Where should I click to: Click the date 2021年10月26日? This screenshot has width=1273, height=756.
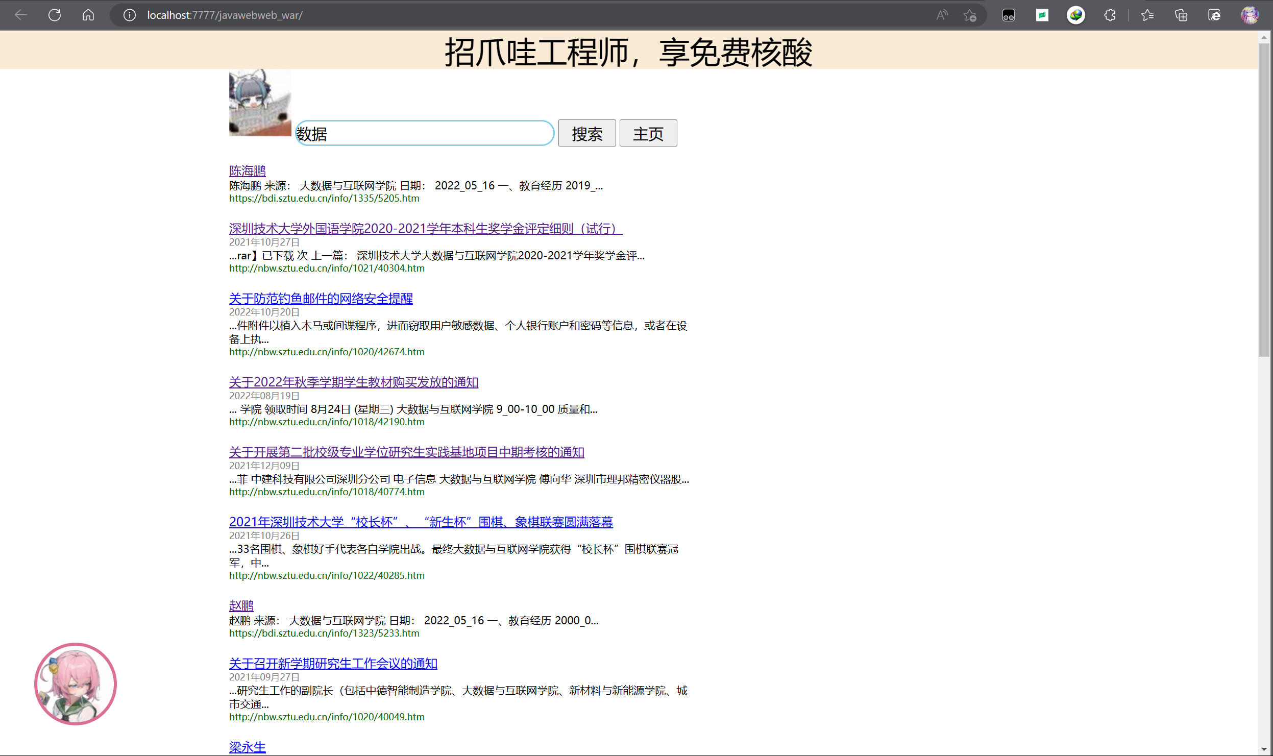coord(264,535)
